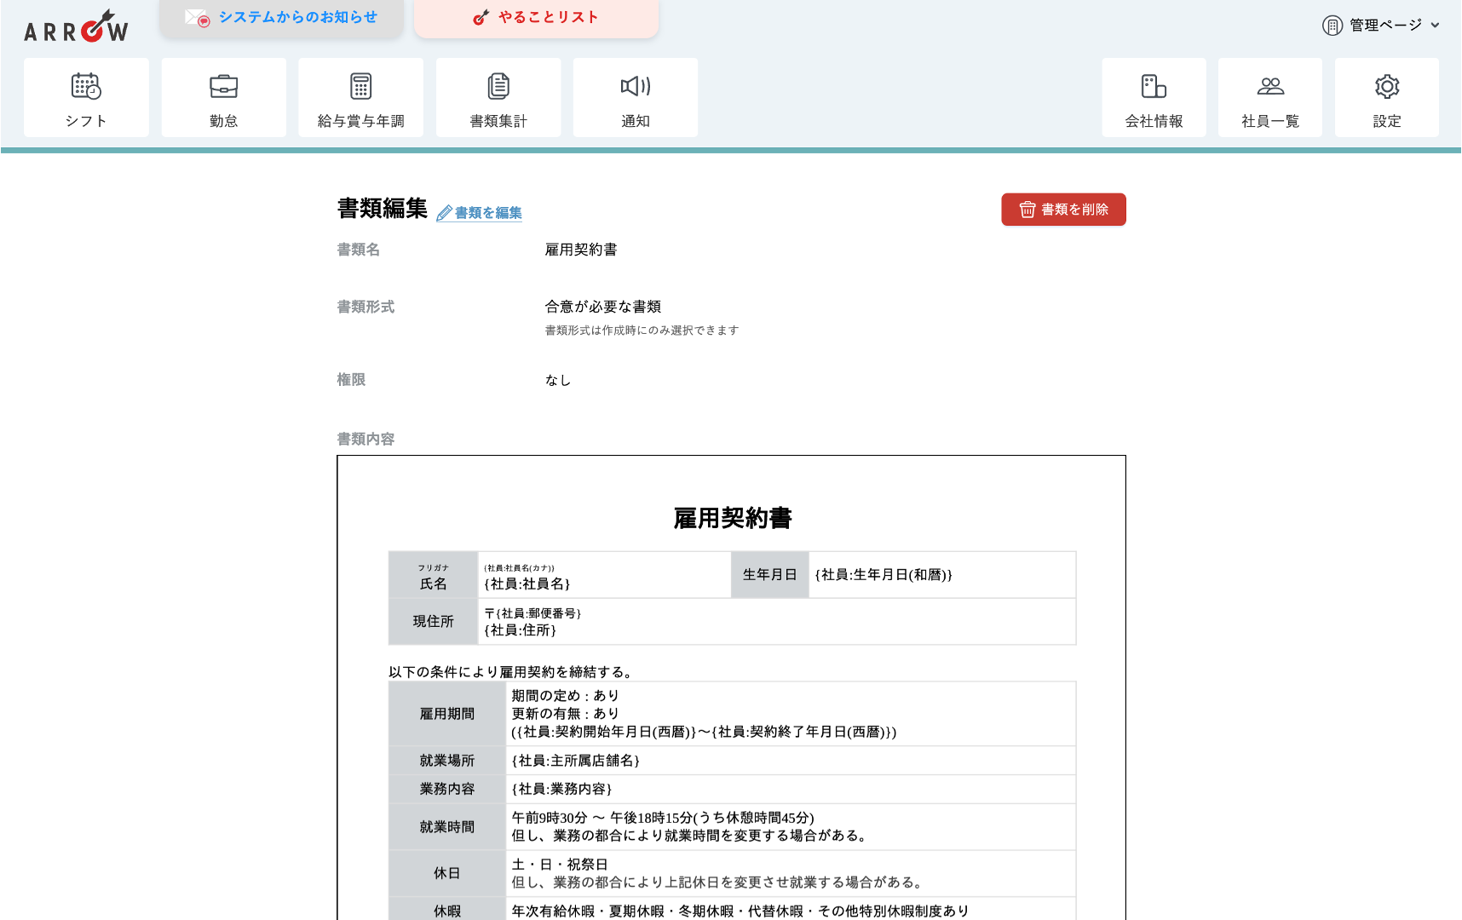Go to 設定 menu label
Screen dimensions: 1462x920
pyautogui.click(x=1387, y=121)
